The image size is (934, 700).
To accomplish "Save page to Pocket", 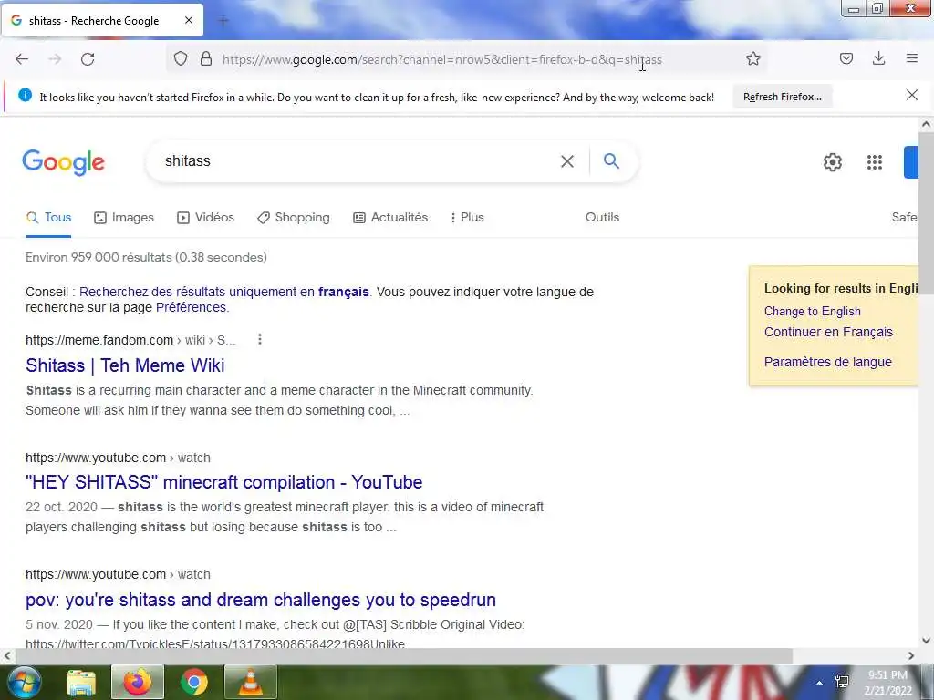I will [x=846, y=58].
